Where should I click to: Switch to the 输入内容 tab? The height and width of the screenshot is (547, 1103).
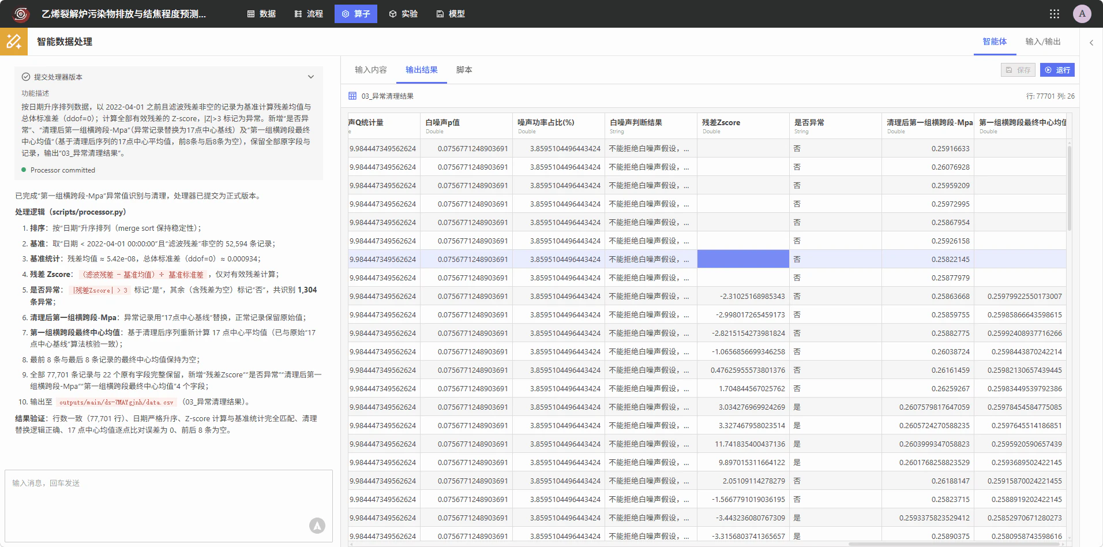371,70
